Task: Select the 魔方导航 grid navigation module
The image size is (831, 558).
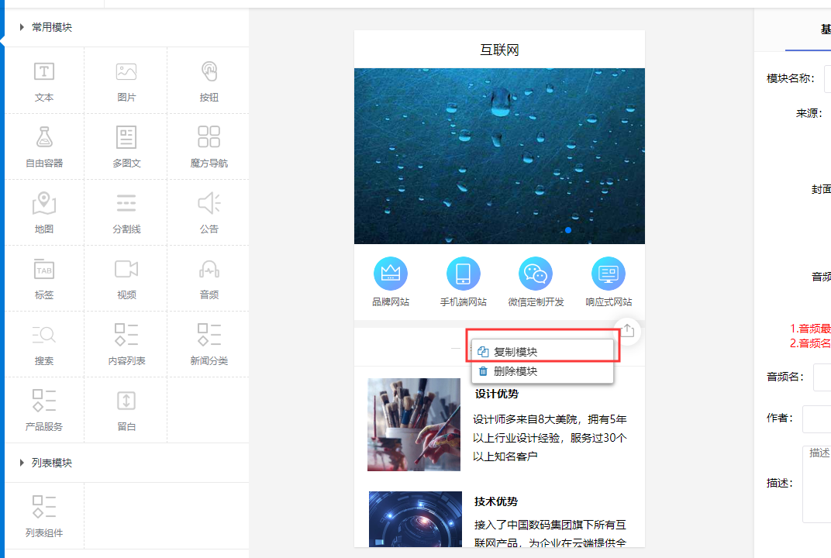Action: pyautogui.click(x=209, y=138)
